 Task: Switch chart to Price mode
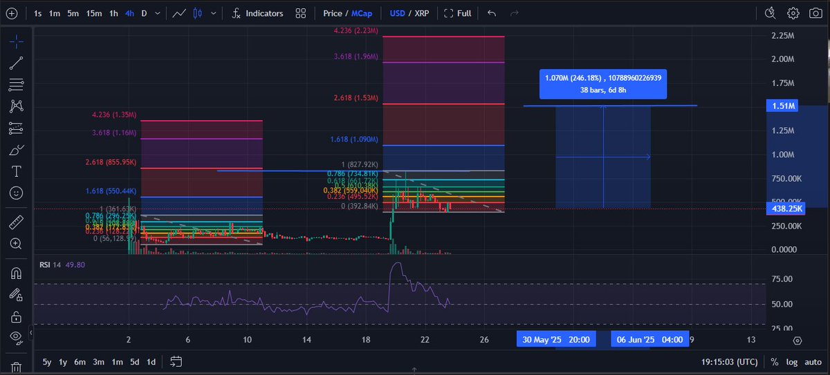click(x=333, y=13)
